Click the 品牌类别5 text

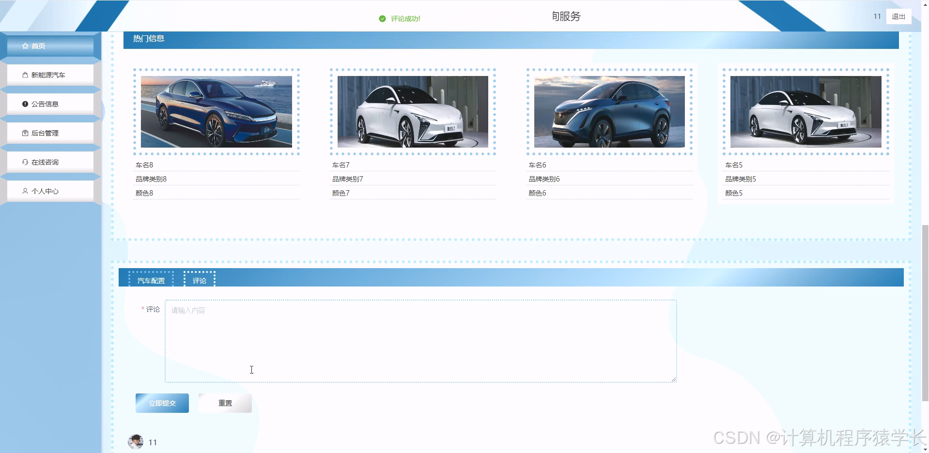tap(741, 179)
